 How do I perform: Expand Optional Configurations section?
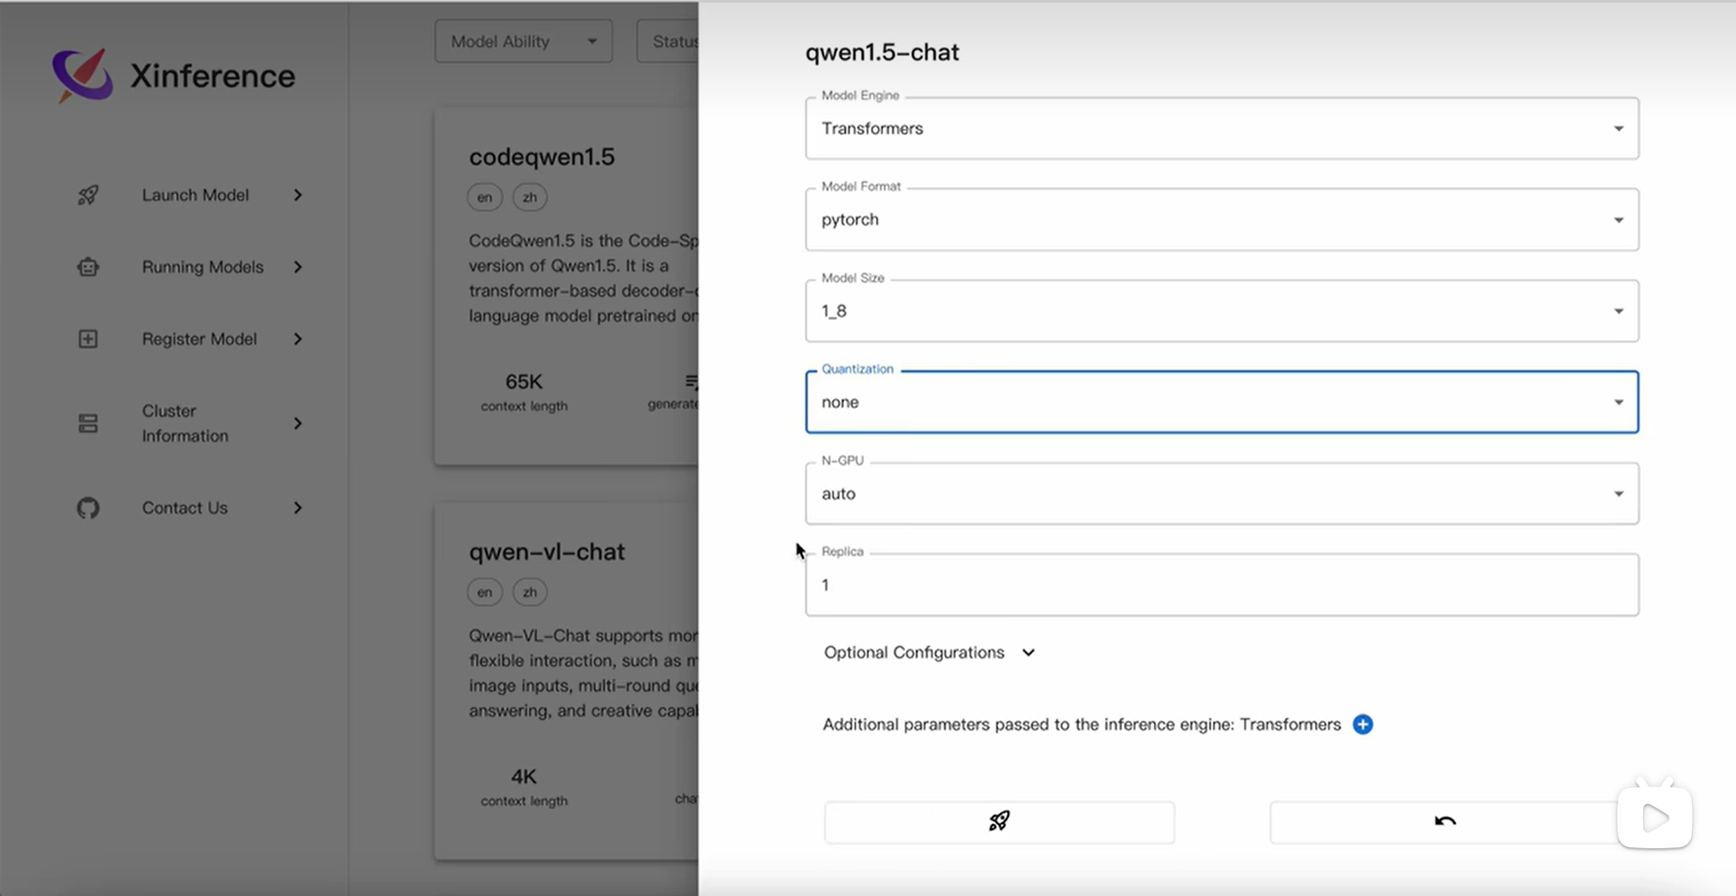[x=929, y=653]
